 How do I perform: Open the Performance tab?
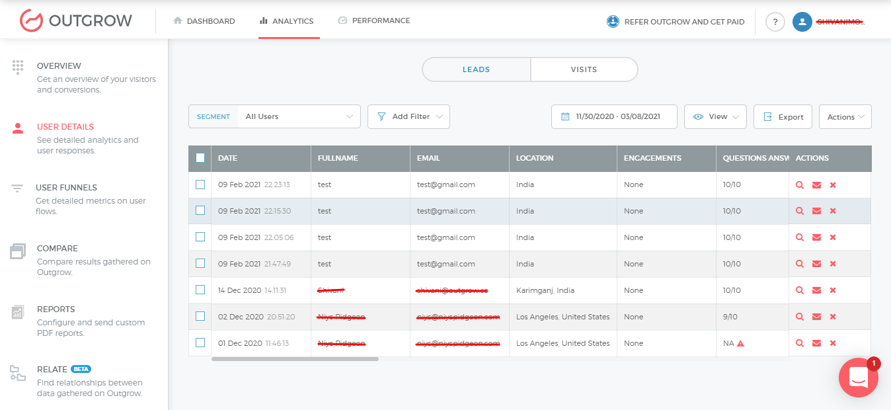click(374, 20)
